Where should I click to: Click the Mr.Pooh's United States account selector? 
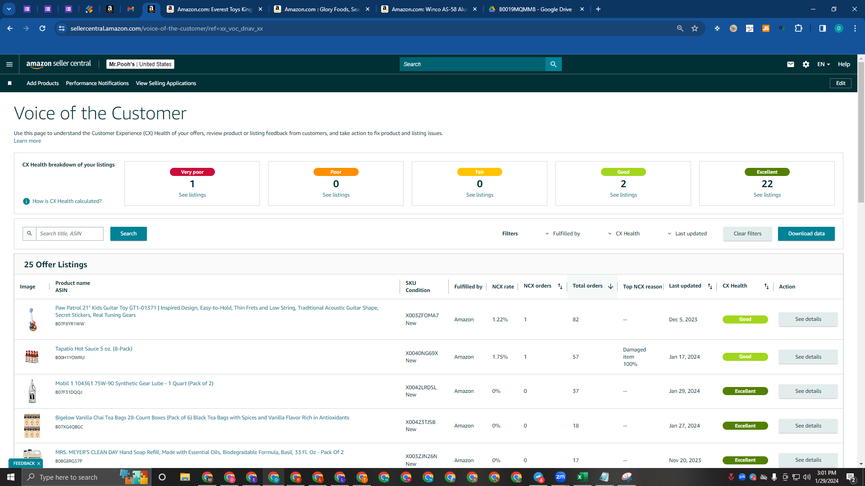[140, 64]
